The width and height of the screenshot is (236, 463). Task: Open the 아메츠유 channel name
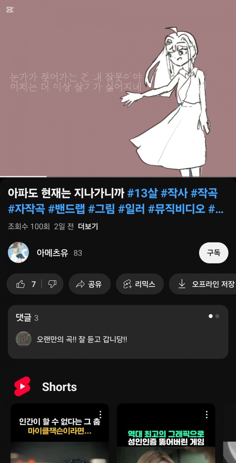click(x=52, y=253)
